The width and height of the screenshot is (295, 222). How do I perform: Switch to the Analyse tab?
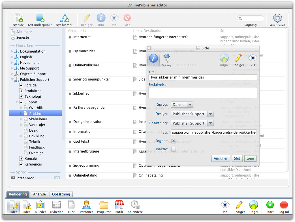(x=39, y=194)
